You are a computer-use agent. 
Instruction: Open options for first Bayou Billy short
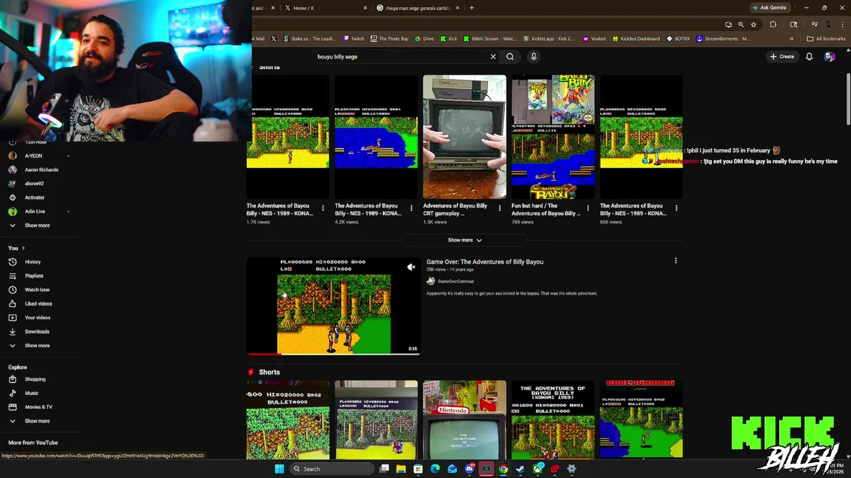[322, 208]
